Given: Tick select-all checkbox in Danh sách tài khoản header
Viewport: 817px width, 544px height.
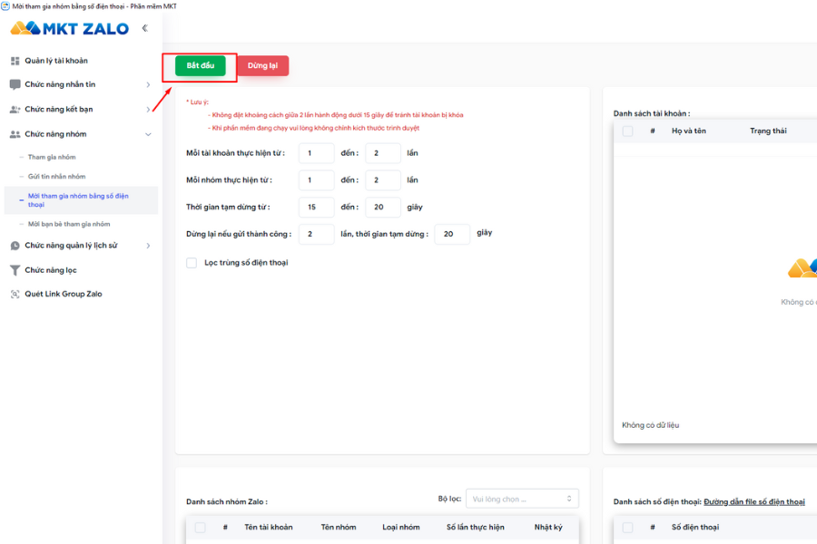Looking at the screenshot, I should point(628,131).
